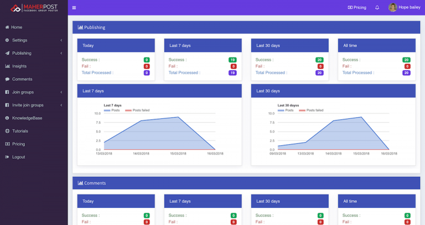Screen dimensions: 425x225
Task: Toggle Posts failed legend in Last 30 days chart
Action: [x=311, y=110]
